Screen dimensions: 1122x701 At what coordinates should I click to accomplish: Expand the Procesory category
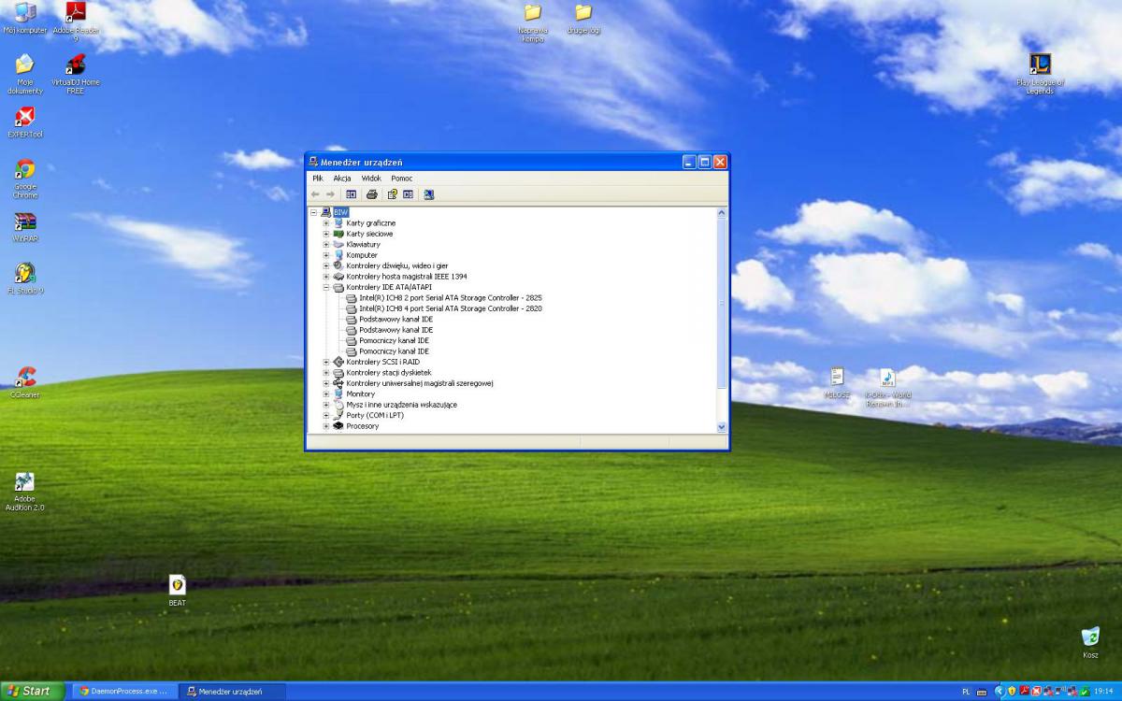(x=326, y=426)
